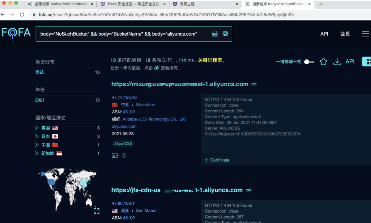Screen dimensions: 371x223
Task: Open the favicon icon search tool
Action: 214,34
